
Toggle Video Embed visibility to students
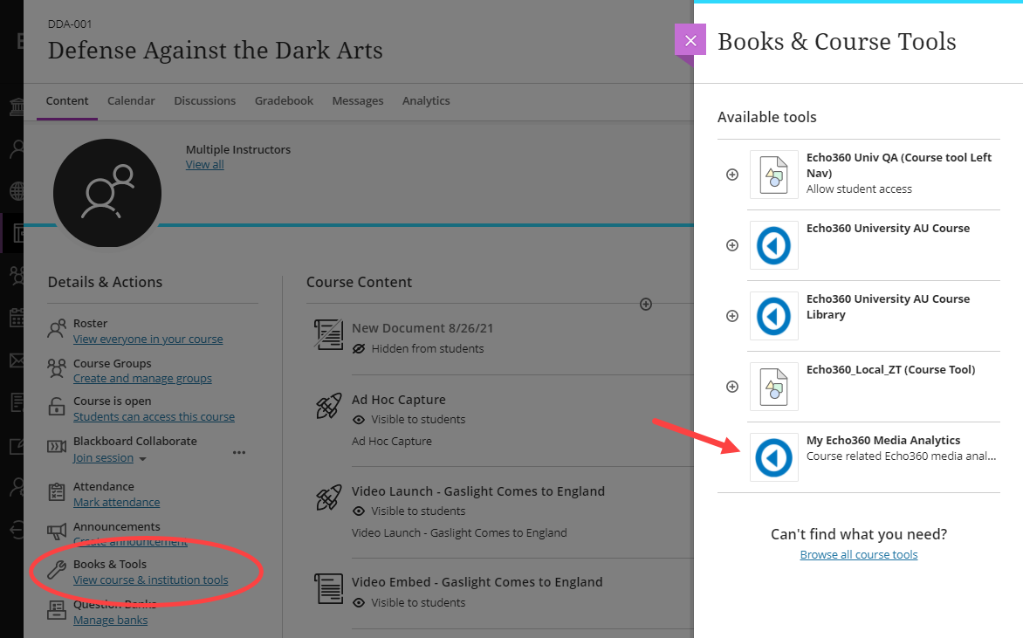click(409, 603)
